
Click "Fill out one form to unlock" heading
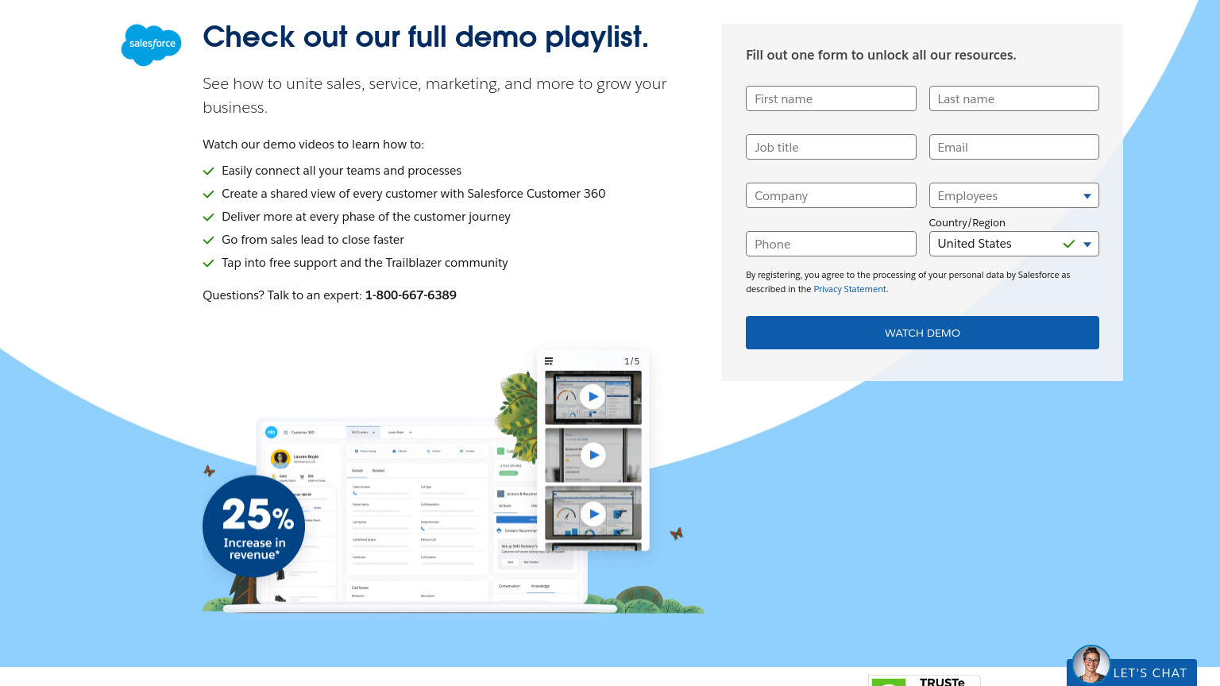click(881, 55)
